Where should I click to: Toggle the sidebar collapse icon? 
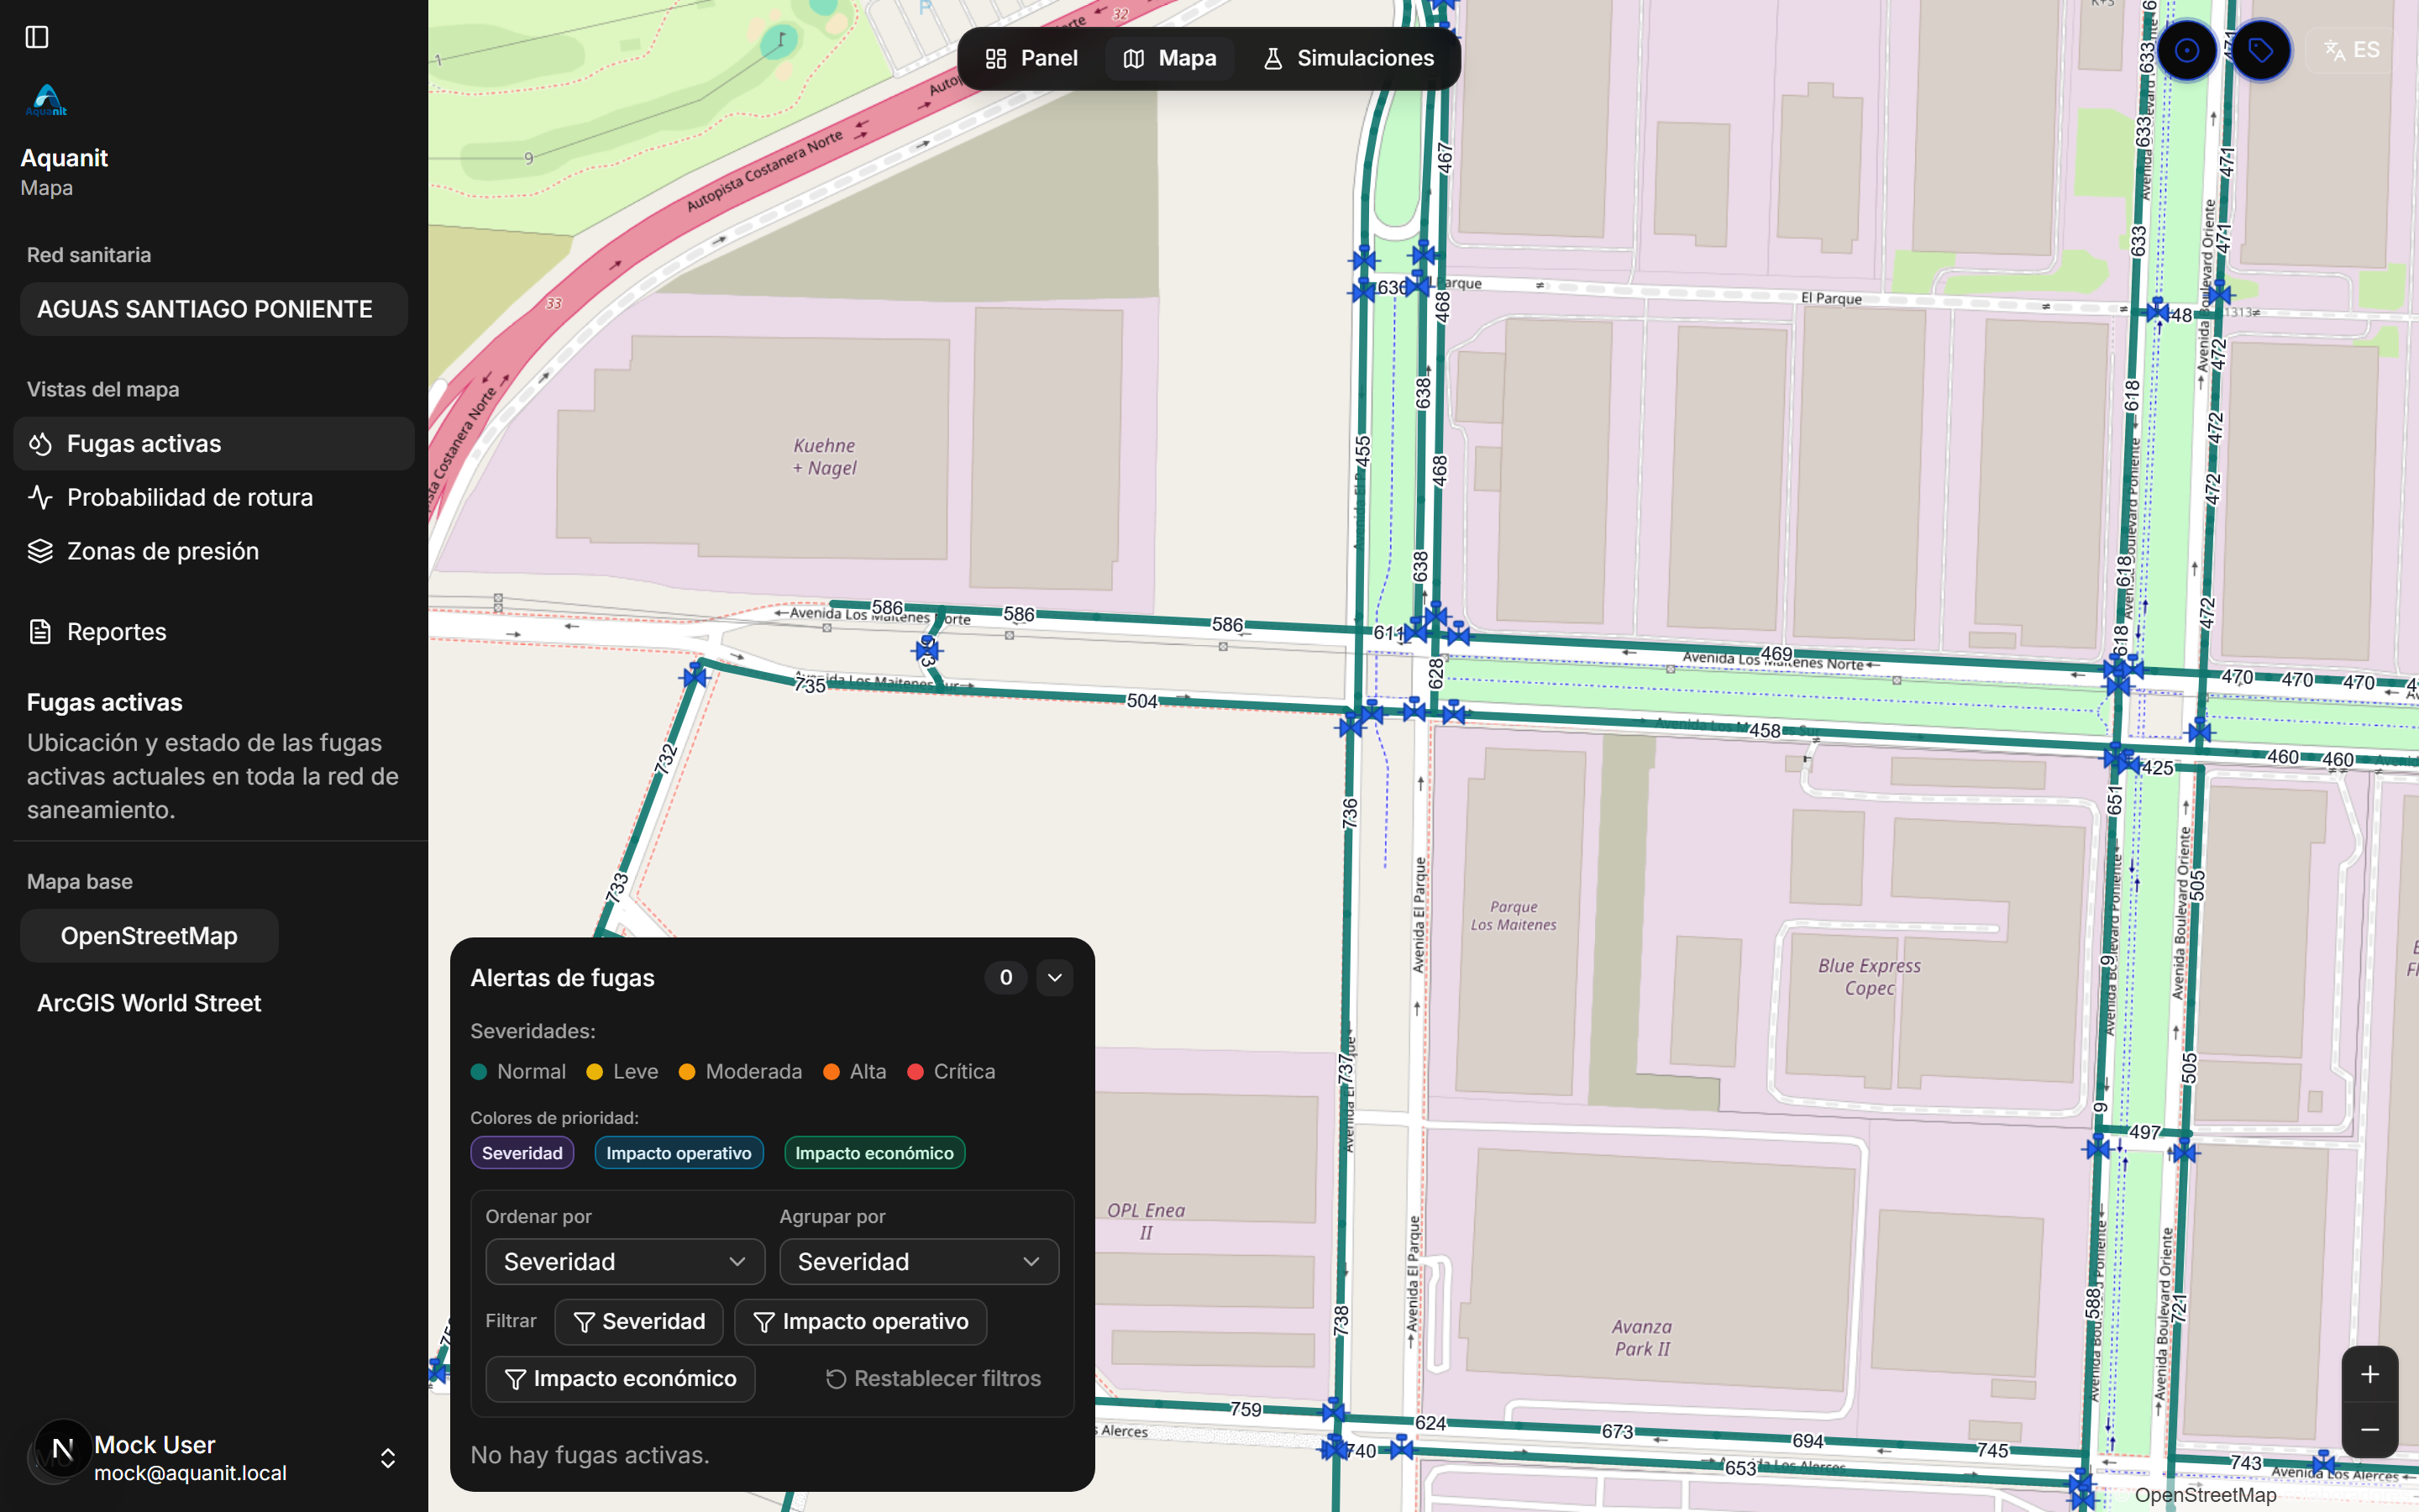point(37,37)
